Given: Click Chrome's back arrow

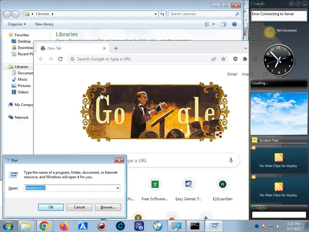Looking at the screenshot, I should [x=41, y=59].
